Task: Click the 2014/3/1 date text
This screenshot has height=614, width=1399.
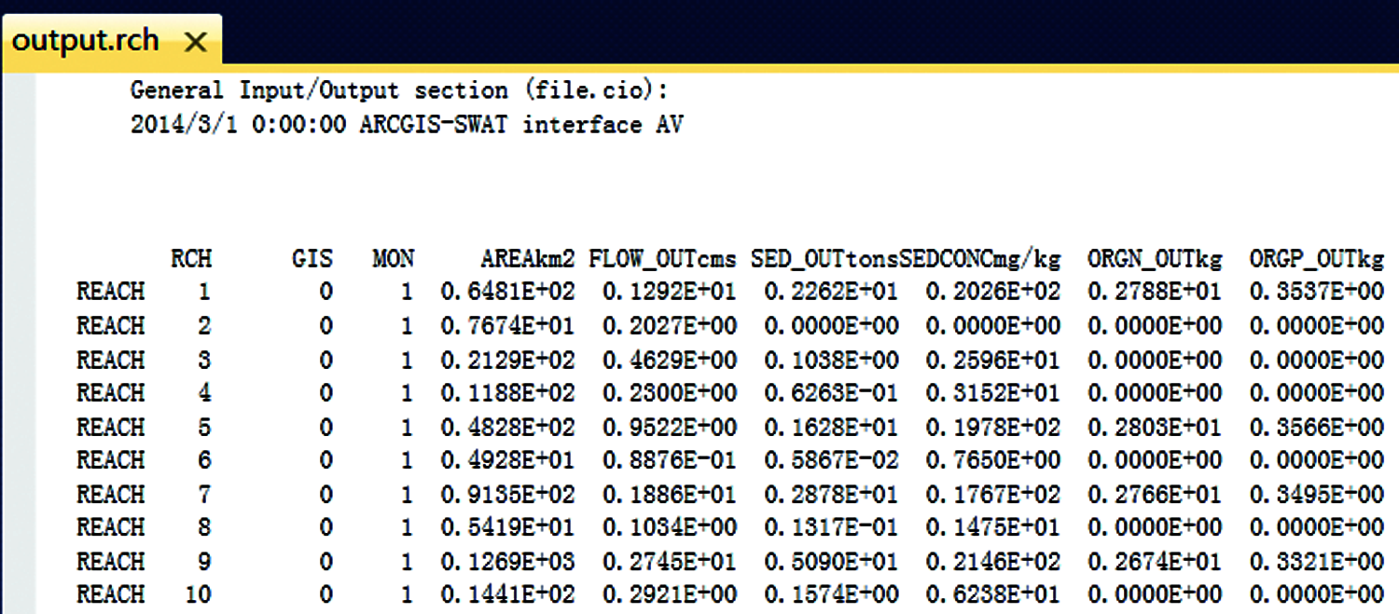Action: 184,124
